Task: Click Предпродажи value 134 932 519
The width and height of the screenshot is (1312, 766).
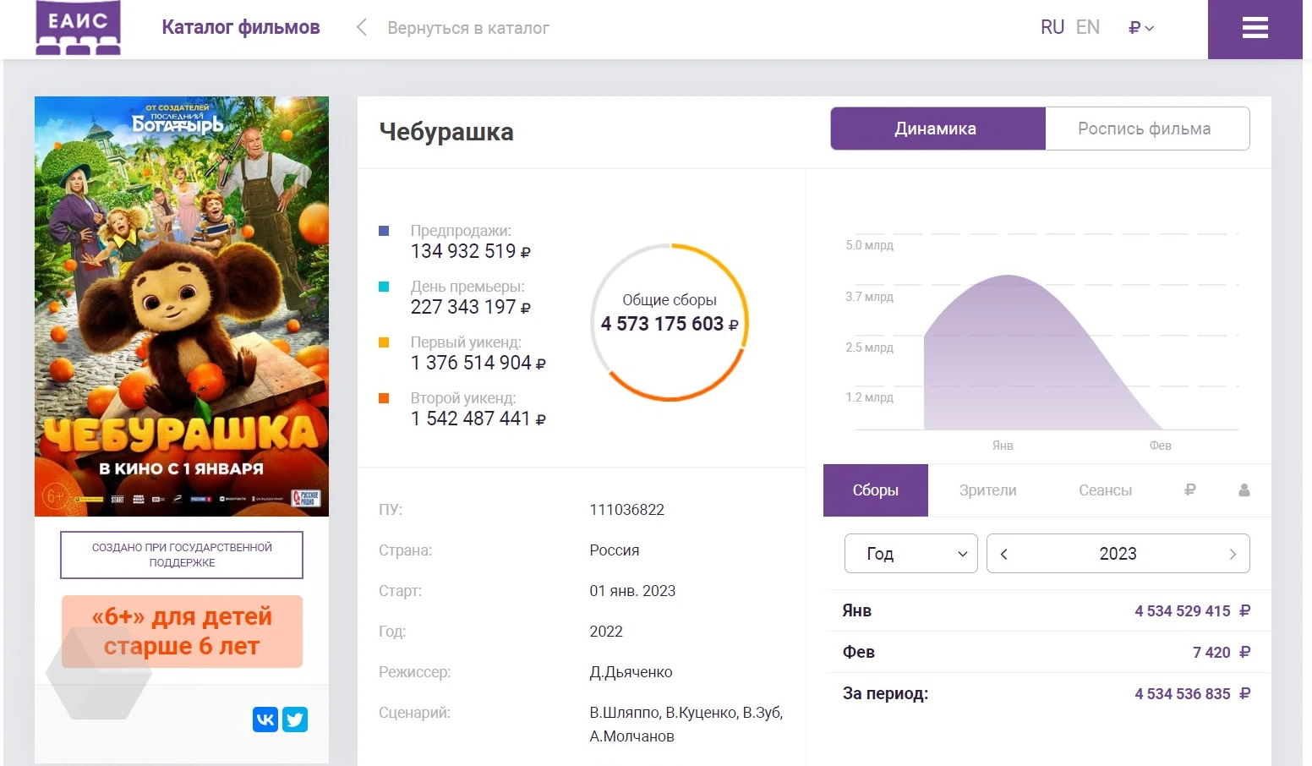Action: [470, 251]
